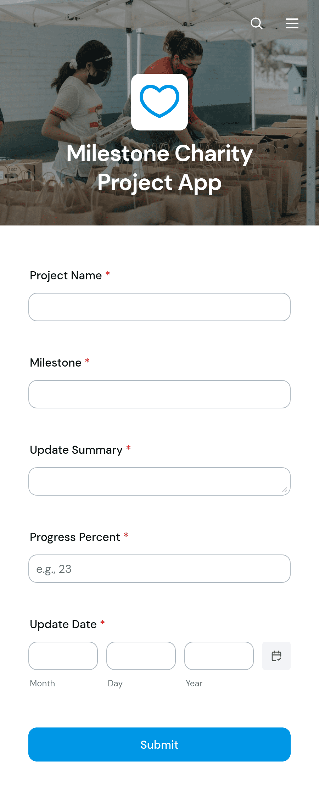The width and height of the screenshot is (319, 792).
Task: Focus the Milestone text field
Action: 159,394
